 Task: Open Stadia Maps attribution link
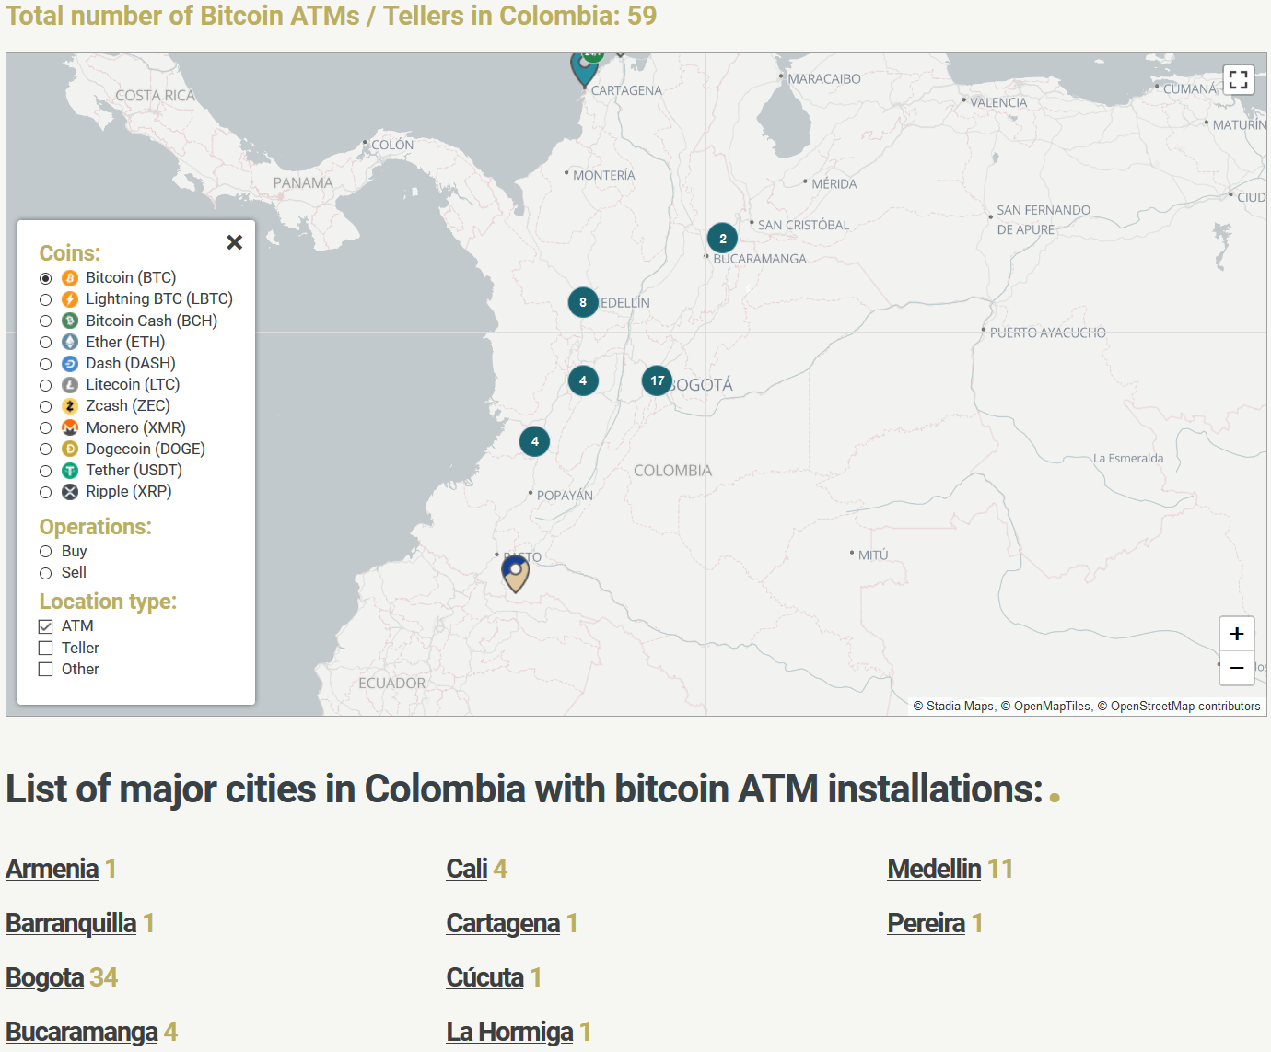pos(960,707)
